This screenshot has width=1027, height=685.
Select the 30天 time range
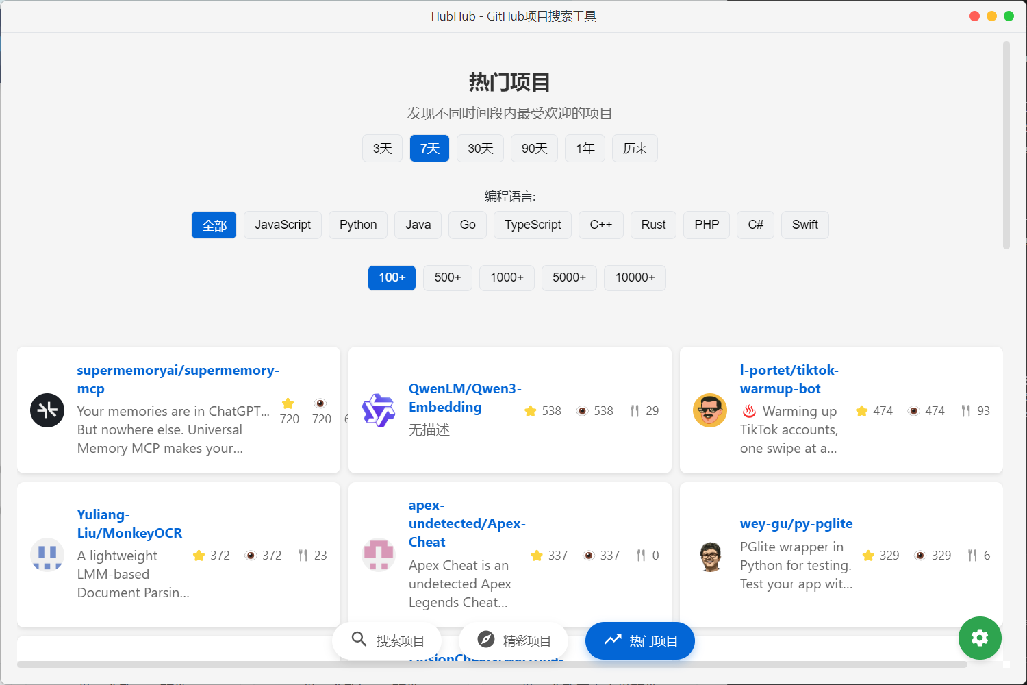480,149
